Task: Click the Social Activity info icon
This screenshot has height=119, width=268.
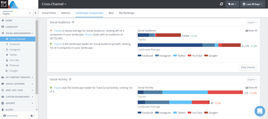Action: pos(70,79)
